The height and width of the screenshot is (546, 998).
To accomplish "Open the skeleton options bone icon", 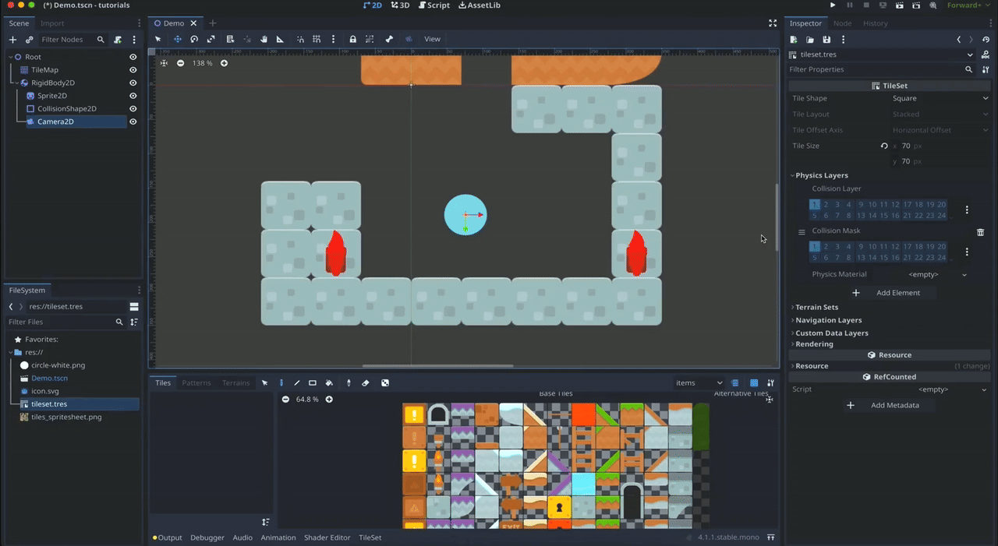I will pyautogui.click(x=389, y=39).
